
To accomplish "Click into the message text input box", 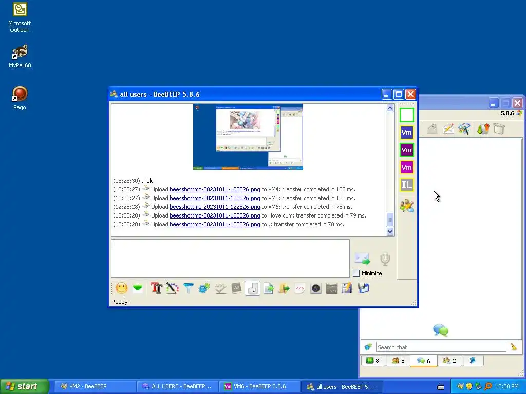I will (230, 258).
